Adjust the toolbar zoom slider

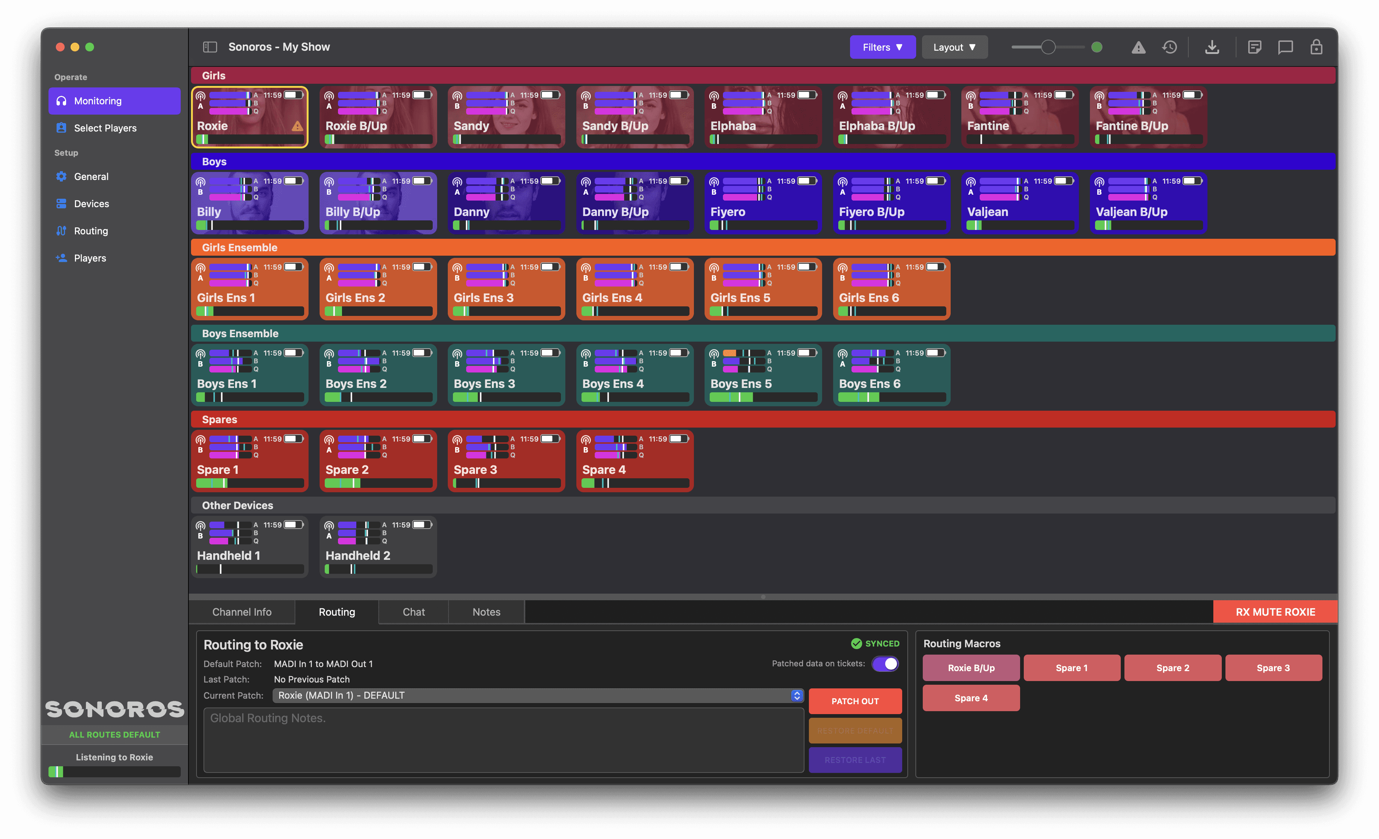pyautogui.click(x=1048, y=48)
